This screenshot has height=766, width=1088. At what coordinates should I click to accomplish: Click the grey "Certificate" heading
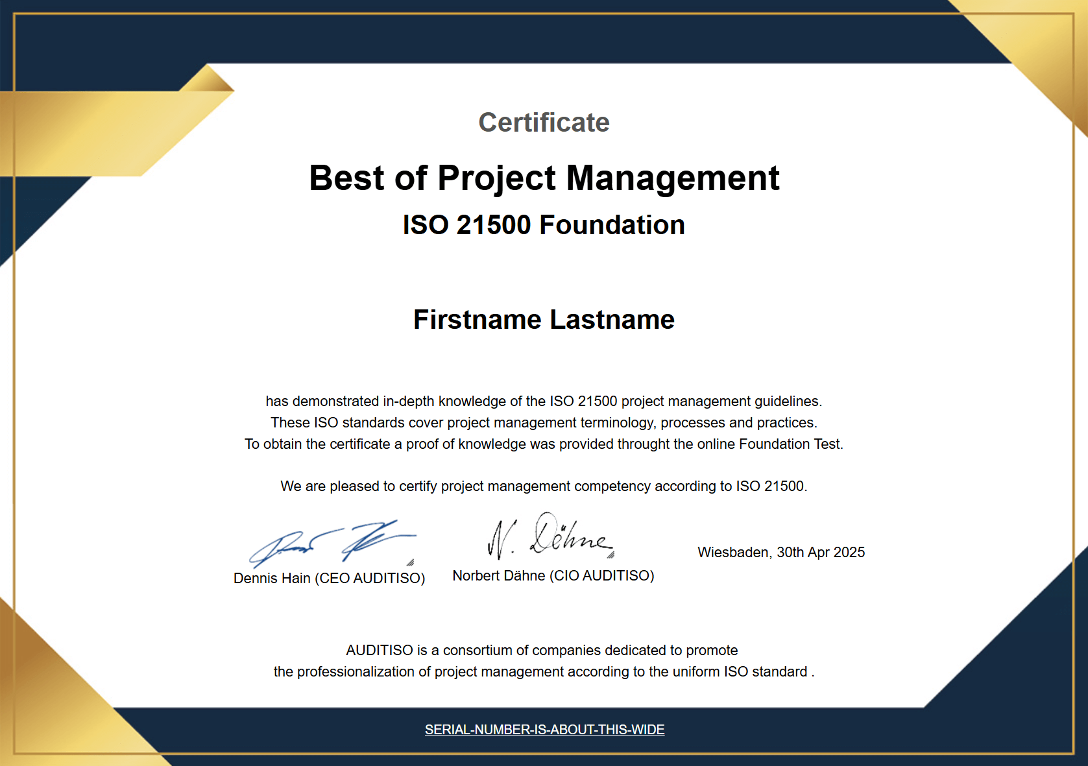tap(544, 123)
